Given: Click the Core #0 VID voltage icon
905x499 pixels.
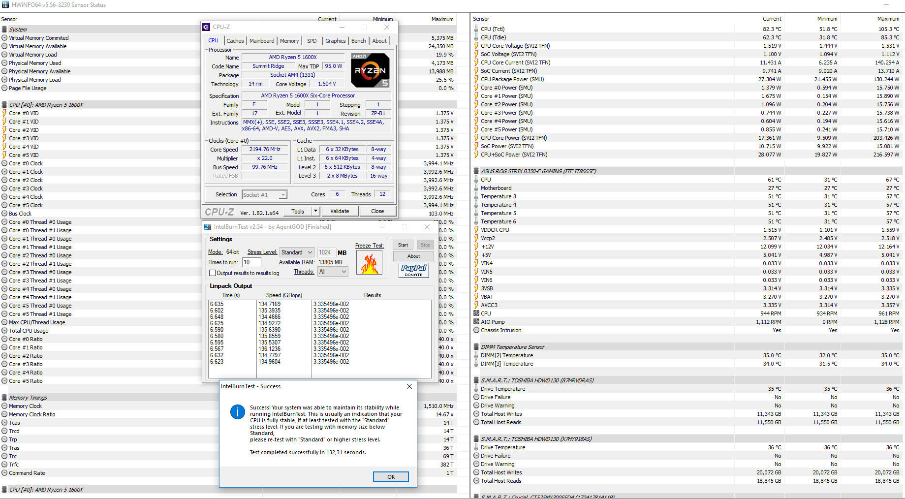Looking at the screenshot, I should click(4, 113).
